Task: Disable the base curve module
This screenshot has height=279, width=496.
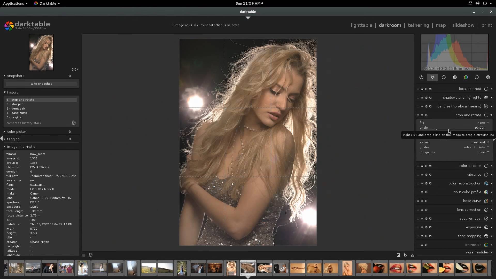Action: tap(418, 201)
